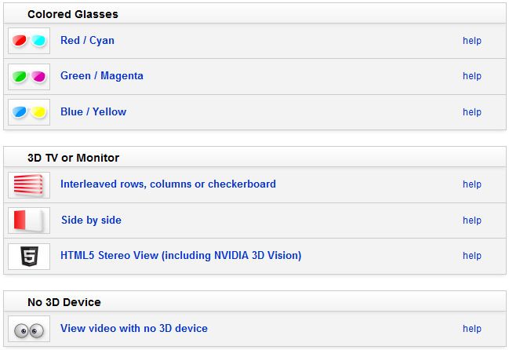Open help for no 3D device option
Image resolution: width=509 pixels, height=350 pixels.
point(471,329)
